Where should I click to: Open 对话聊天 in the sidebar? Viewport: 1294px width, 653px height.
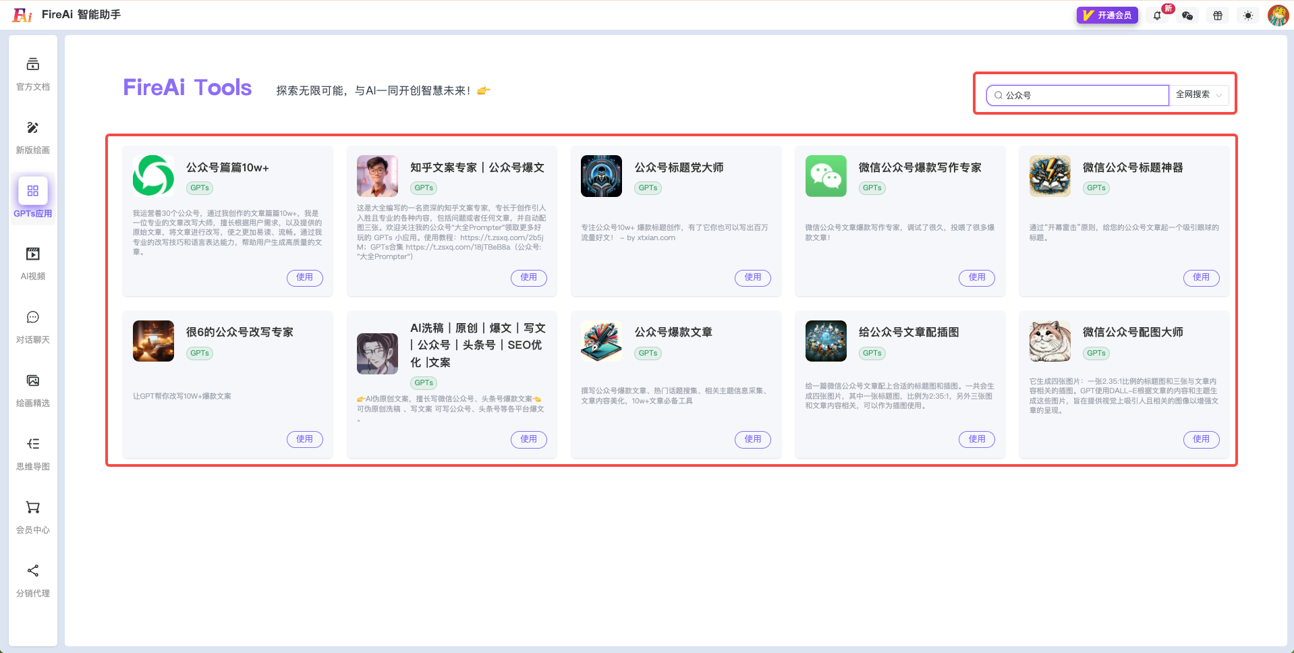32,326
